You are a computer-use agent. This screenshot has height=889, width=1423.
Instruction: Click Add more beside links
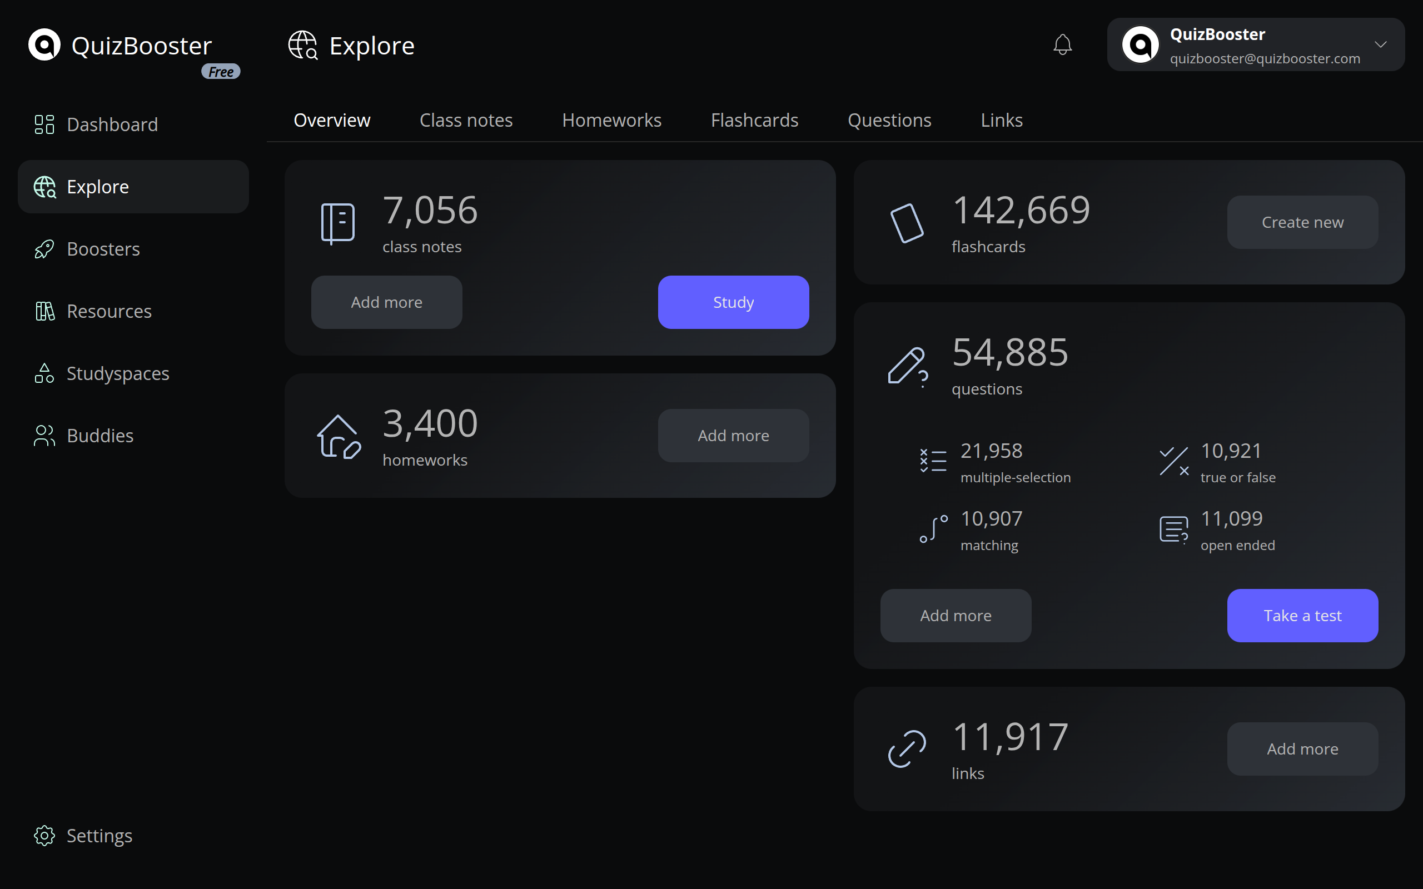[1302, 749]
